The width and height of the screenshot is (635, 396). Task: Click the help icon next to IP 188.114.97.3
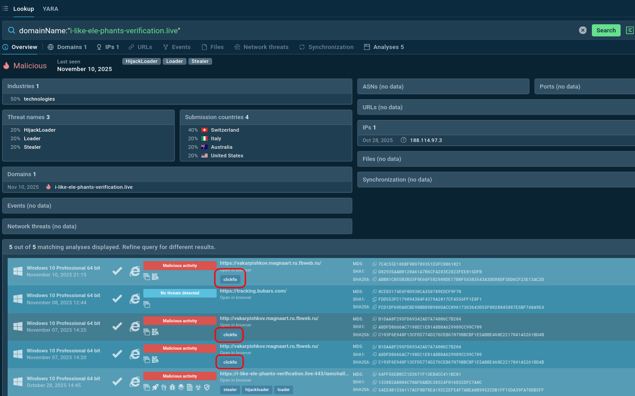(404, 140)
